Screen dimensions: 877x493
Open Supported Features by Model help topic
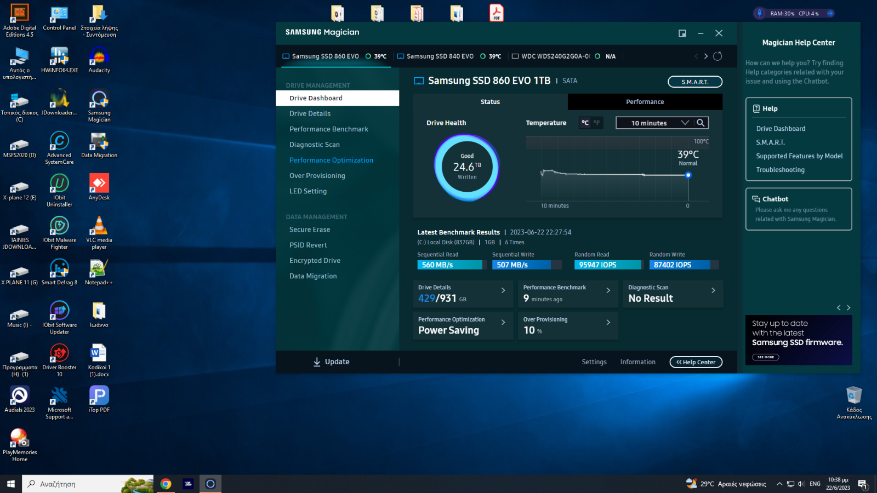click(x=799, y=156)
